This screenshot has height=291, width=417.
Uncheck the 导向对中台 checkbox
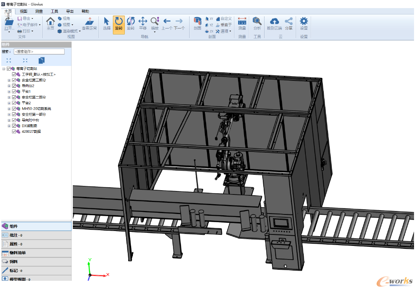(x=14, y=120)
